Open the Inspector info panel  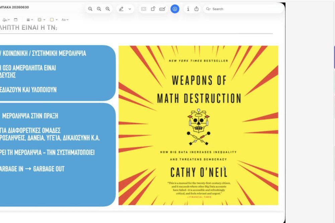(188, 9)
